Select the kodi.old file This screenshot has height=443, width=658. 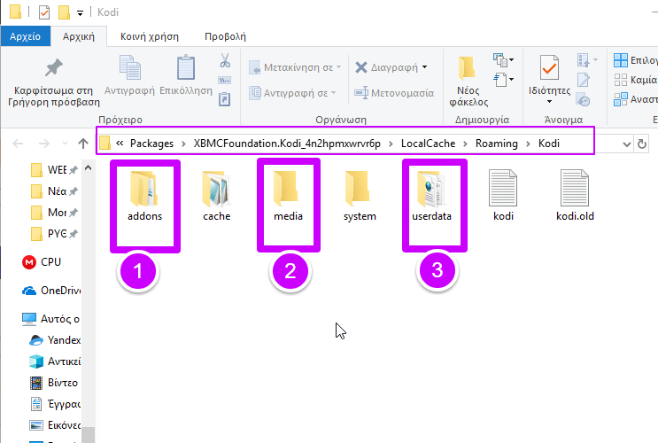coord(575,196)
